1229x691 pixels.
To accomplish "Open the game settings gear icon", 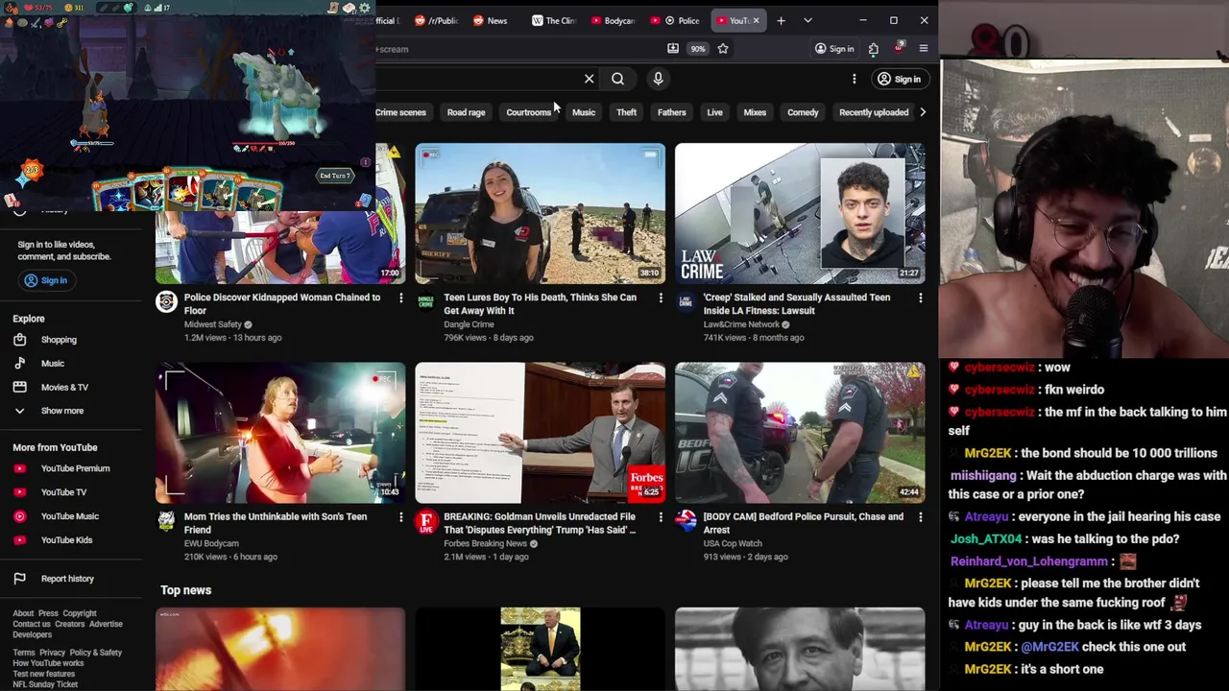I will tap(365, 8).
